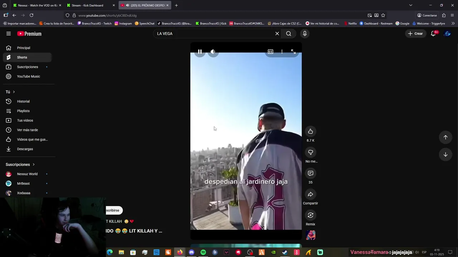Open MrBeast subscription channel
This screenshot has width=458, height=257.
click(x=27, y=183)
